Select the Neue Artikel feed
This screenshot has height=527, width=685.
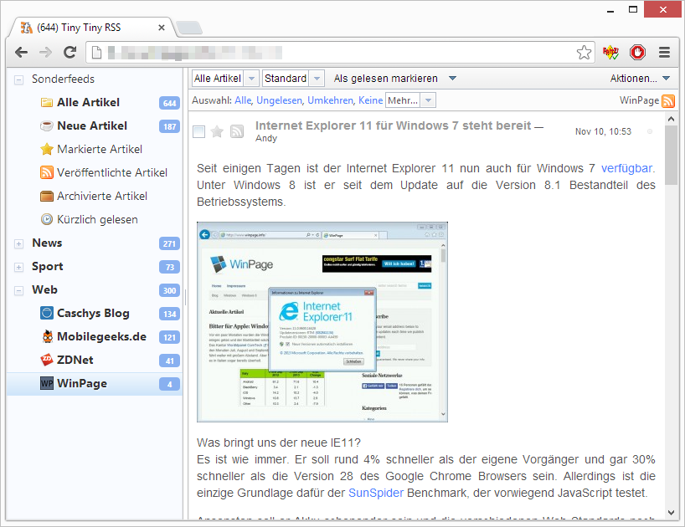[x=92, y=126]
